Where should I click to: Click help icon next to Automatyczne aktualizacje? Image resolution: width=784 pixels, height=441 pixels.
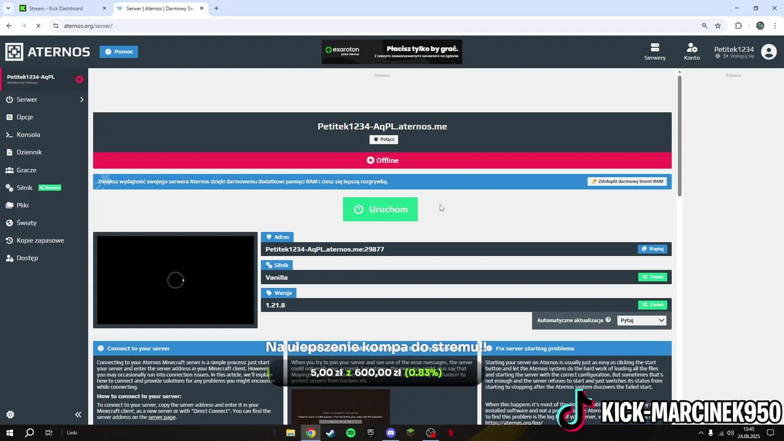tap(608, 320)
